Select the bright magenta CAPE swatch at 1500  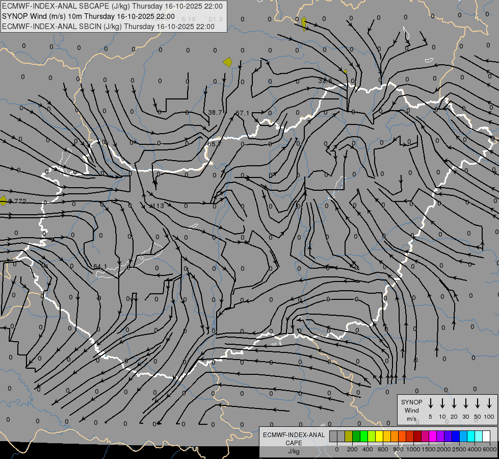(433, 436)
